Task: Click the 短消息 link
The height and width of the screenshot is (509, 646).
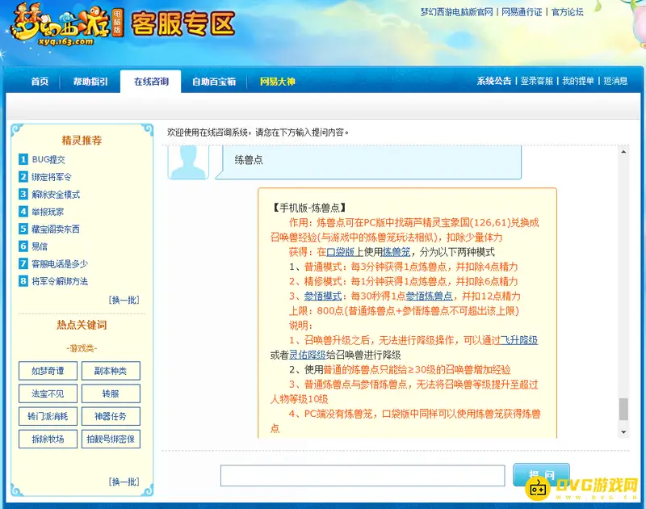Action: pyautogui.click(x=615, y=81)
